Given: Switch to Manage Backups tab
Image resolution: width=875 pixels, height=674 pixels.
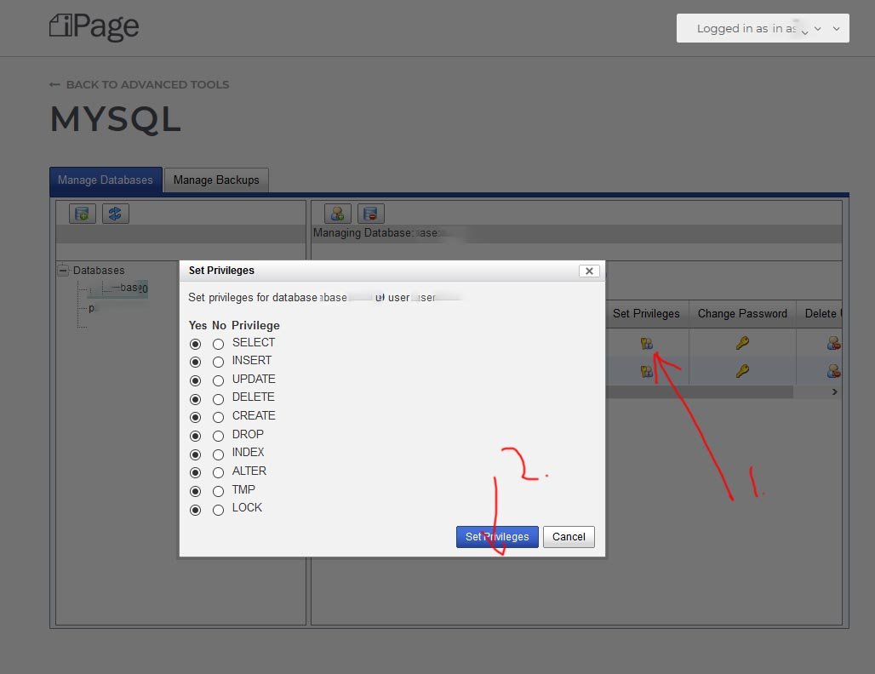Looking at the screenshot, I should (x=216, y=180).
